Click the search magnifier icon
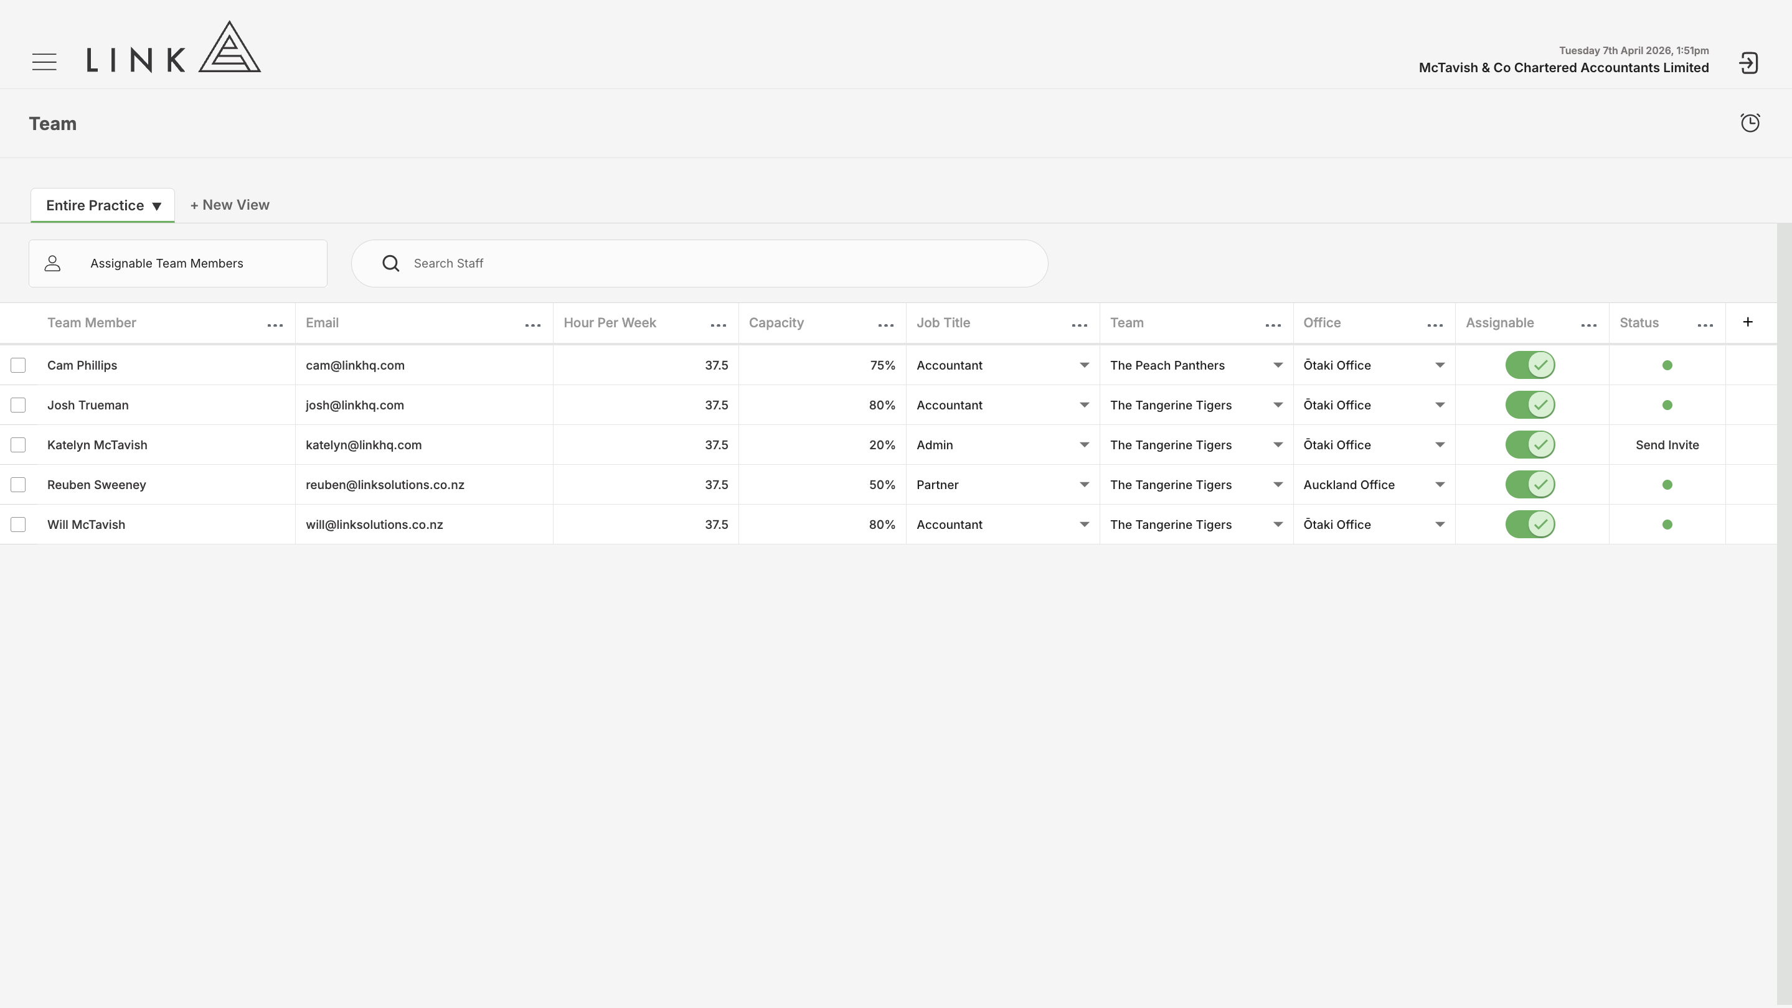The width and height of the screenshot is (1792, 1008). coord(391,263)
